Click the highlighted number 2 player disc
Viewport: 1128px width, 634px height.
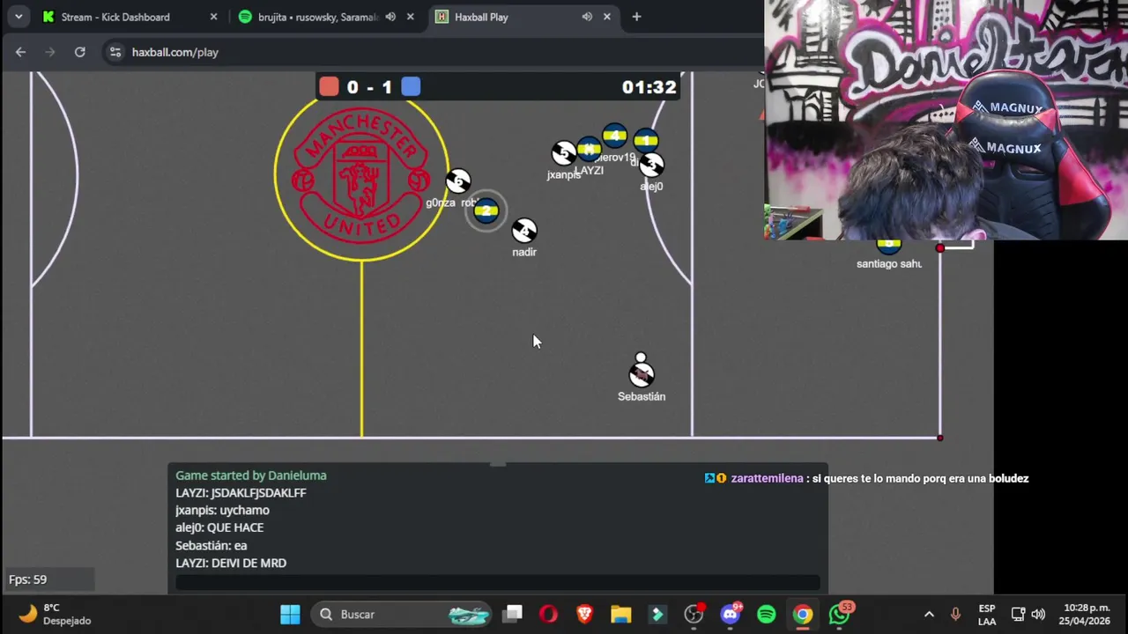click(x=486, y=210)
